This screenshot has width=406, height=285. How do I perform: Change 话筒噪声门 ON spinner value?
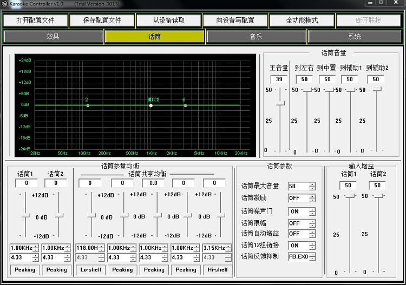[x=312, y=211]
